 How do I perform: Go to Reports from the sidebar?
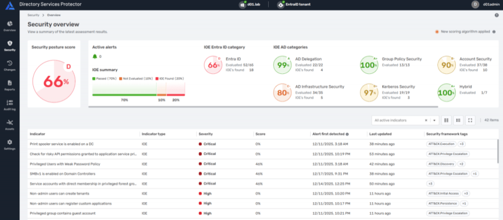click(x=9, y=85)
